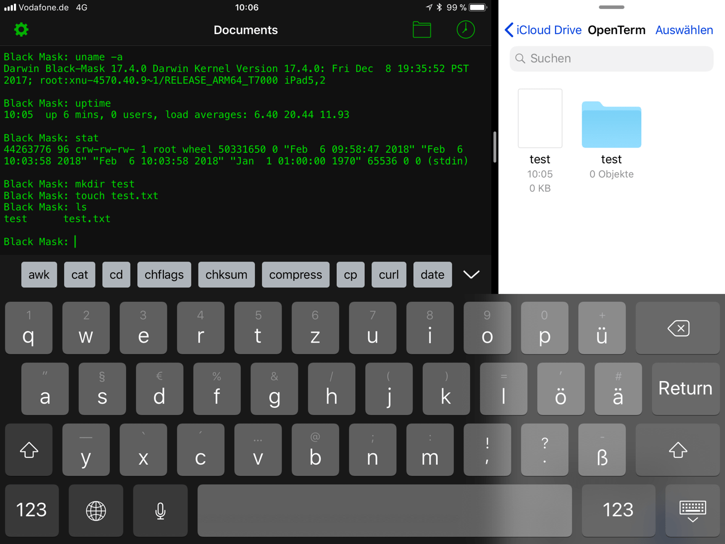725x544 pixels.
Task: Insert the awk command suggestion
Action: click(39, 275)
